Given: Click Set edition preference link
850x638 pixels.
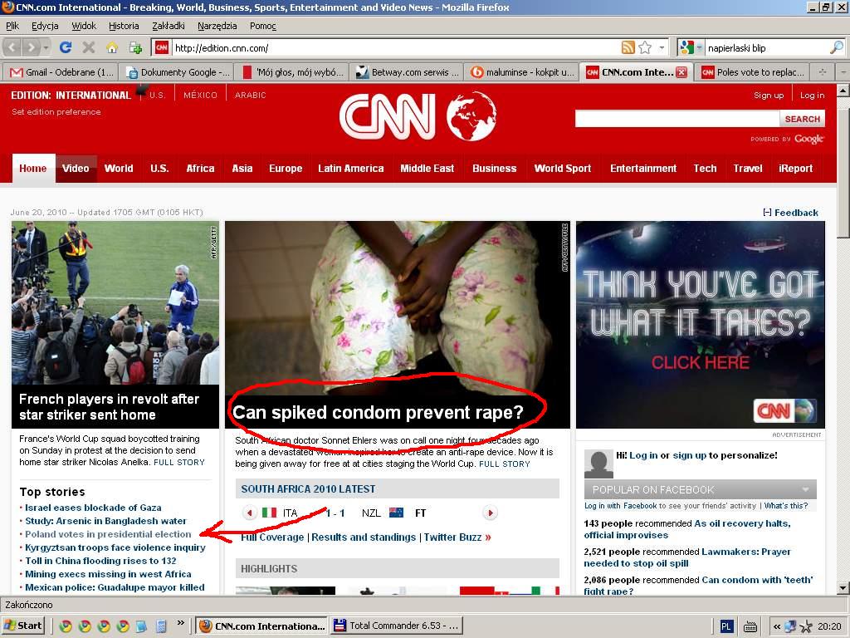Looking at the screenshot, I should (x=56, y=112).
